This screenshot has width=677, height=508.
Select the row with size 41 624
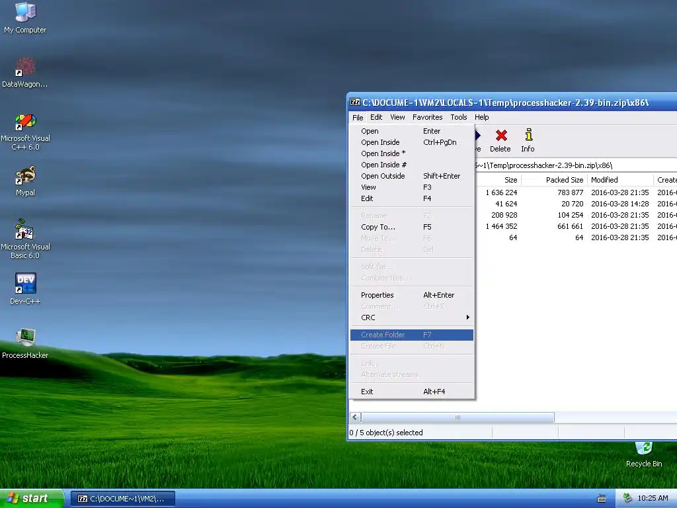tap(576, 204)
